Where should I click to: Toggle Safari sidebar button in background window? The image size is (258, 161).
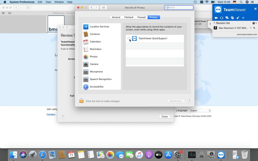pyautogui.click(x=28, y=8)
